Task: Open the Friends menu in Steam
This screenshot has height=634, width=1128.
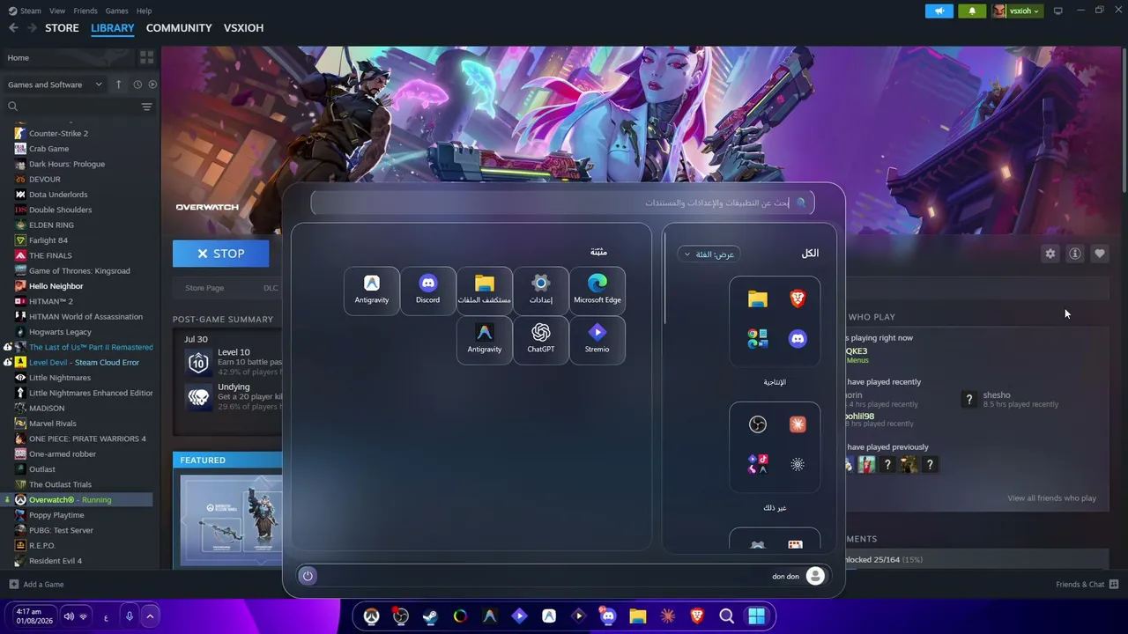Action: pyautogui.click(x=85, y=11)
